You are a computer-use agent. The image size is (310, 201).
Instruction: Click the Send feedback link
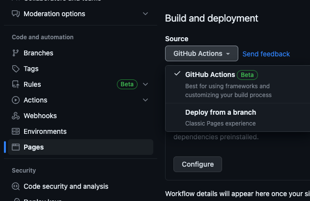click(266, 54)
